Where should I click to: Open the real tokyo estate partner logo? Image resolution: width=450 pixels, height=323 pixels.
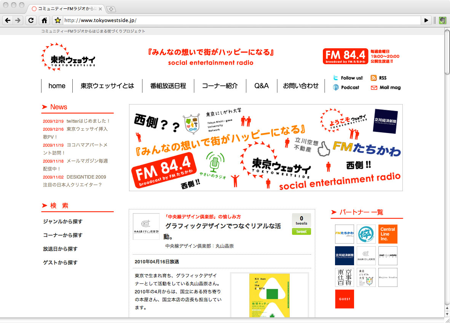(x=388, y=256)
